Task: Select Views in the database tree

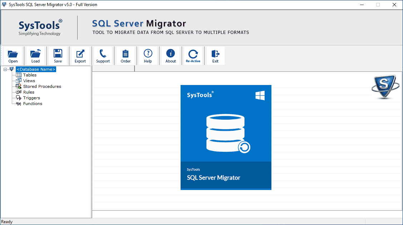Action: pyautogui.click(x=29, y=81)
